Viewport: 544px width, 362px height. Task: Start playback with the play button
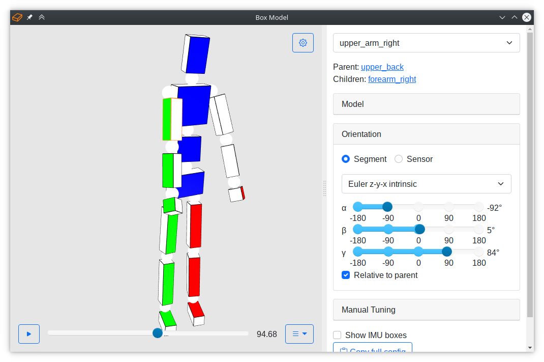(x=29, y=334)
